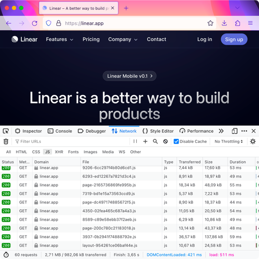Bookmark this page with star icon
The image size is (259, 259).
point(210,23)
